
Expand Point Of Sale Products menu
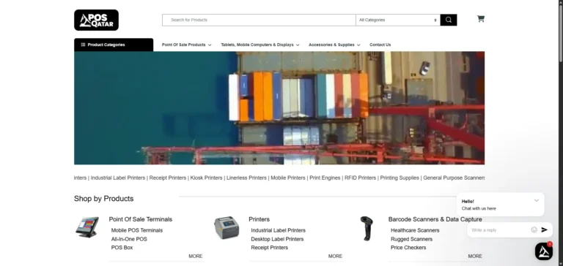click(186, 45)
